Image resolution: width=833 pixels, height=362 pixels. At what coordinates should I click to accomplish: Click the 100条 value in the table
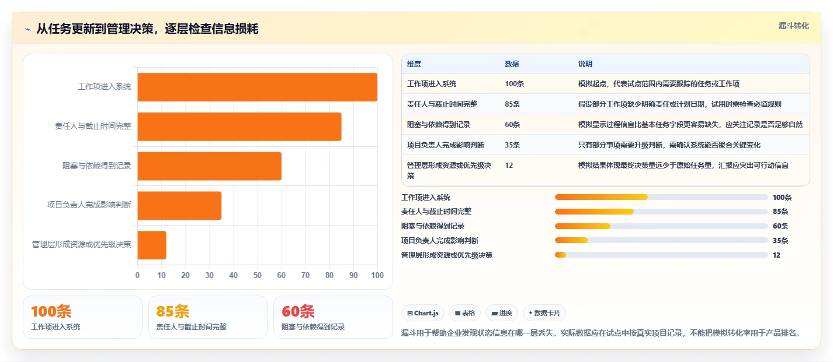click(x=515, y=84)
